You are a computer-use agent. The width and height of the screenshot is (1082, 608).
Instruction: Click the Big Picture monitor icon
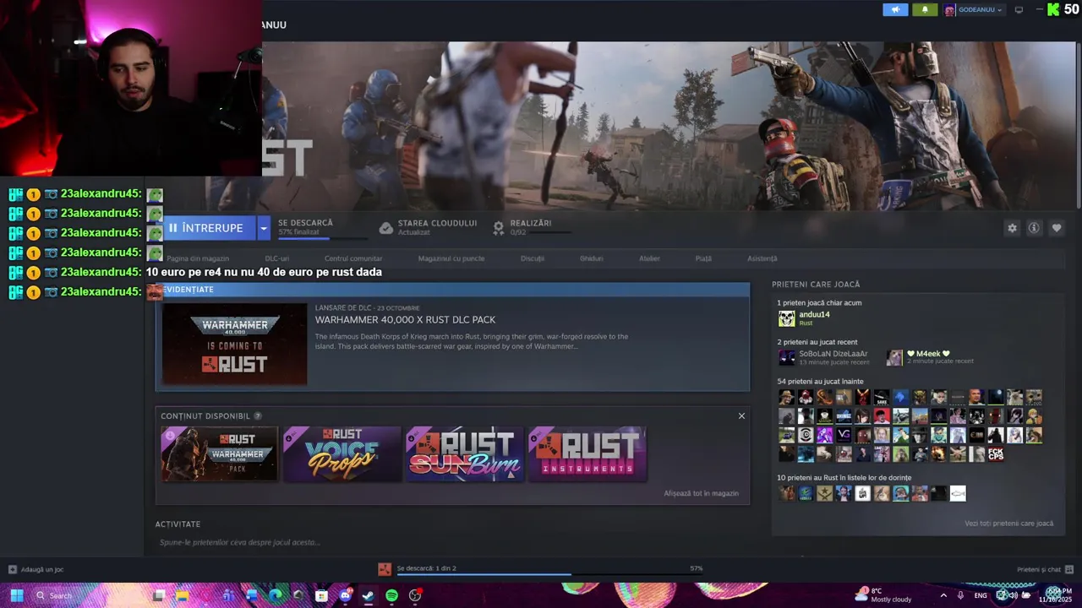(1019, 10)
